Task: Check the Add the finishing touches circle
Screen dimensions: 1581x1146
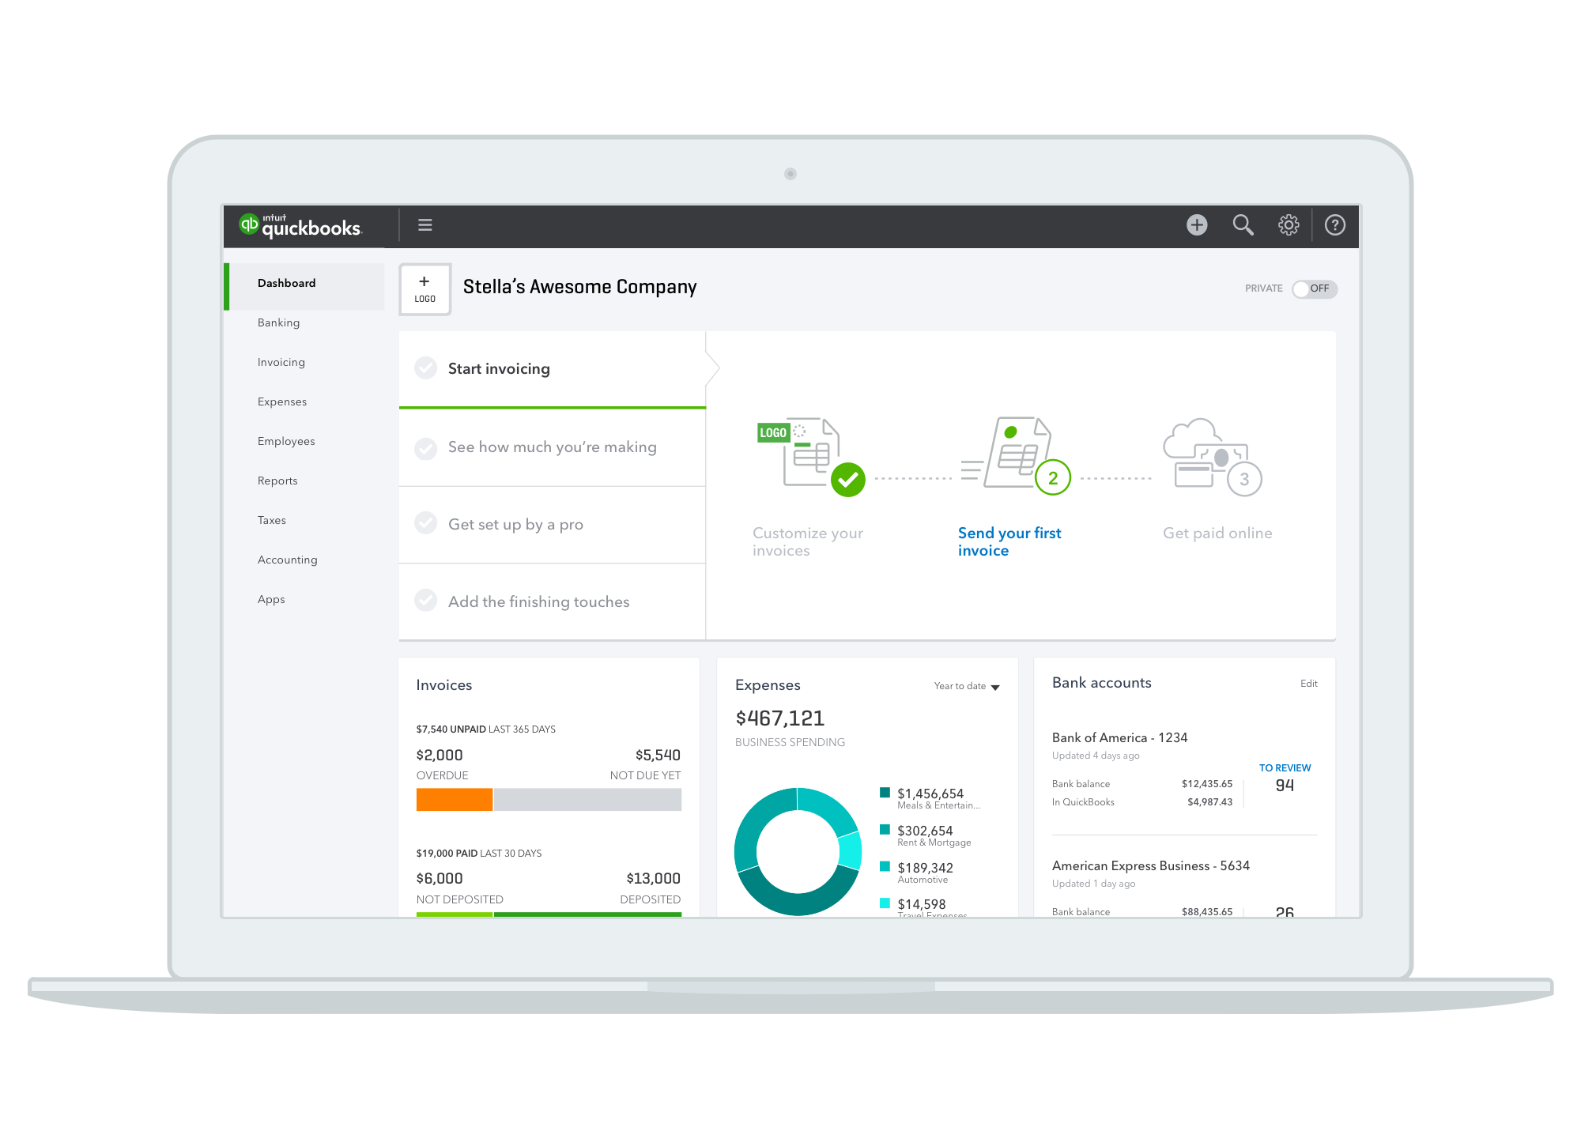Action: [426, 601]
